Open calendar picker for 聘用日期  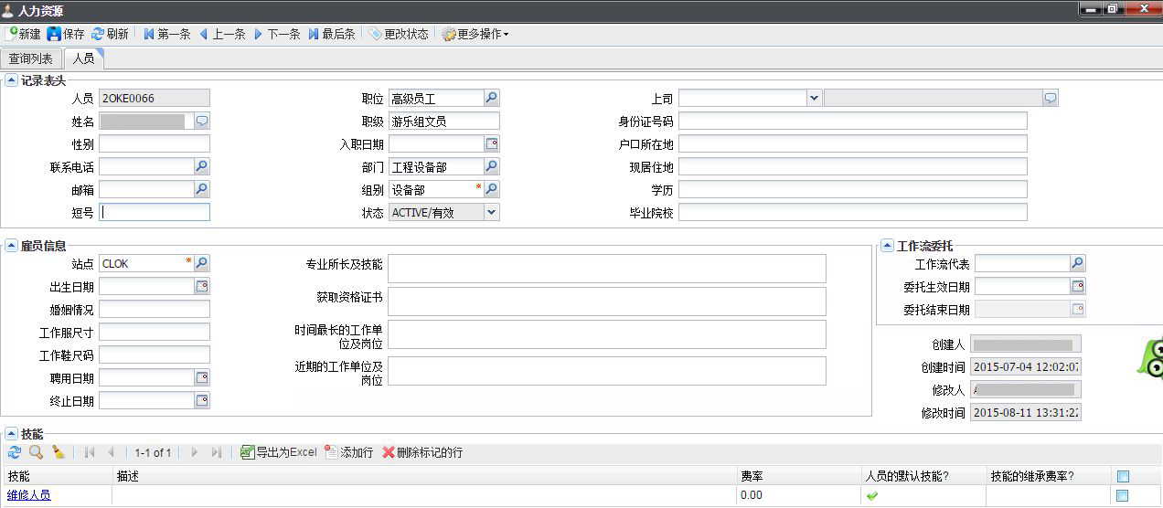tap(202, 377)
